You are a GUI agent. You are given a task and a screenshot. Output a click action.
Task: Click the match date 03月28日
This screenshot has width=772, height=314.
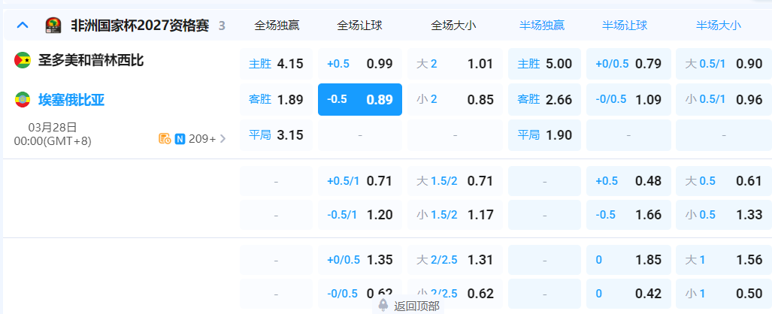(53, 128)
